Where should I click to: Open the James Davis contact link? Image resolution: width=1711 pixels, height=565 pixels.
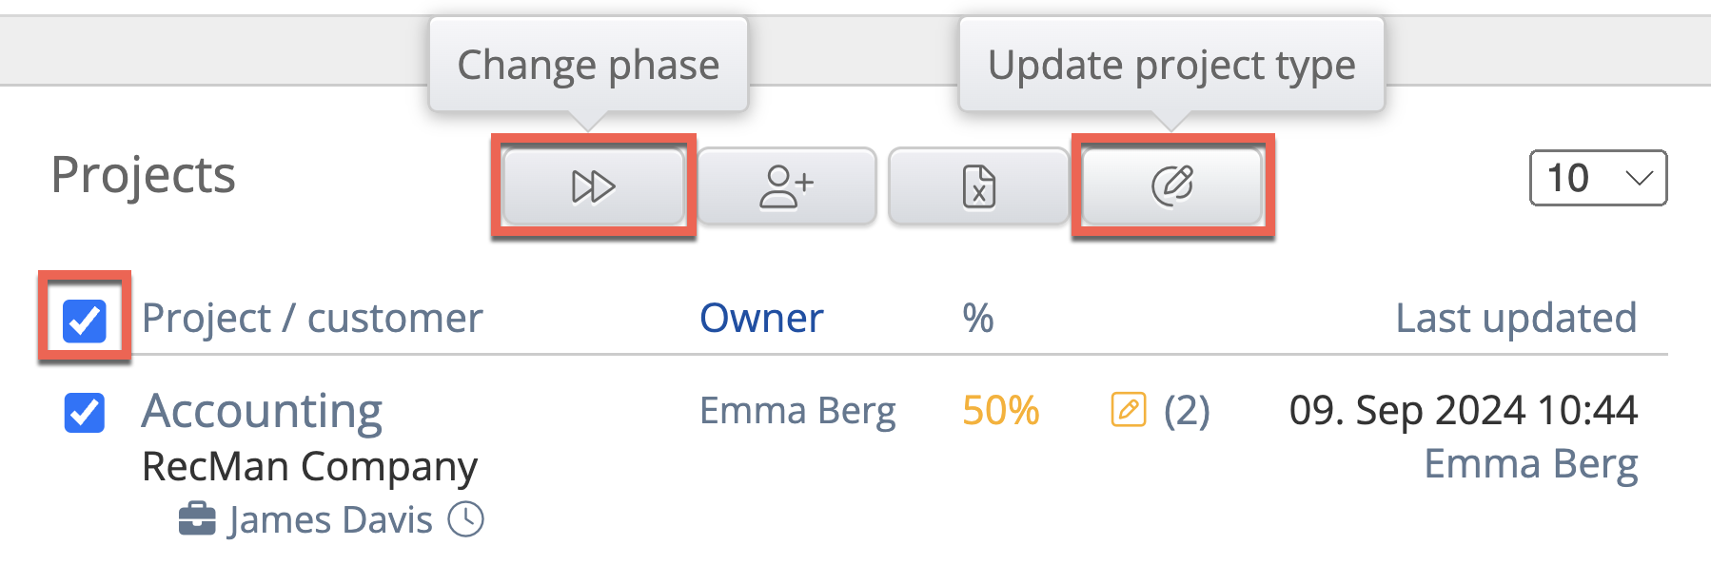[x=330, y=520]
